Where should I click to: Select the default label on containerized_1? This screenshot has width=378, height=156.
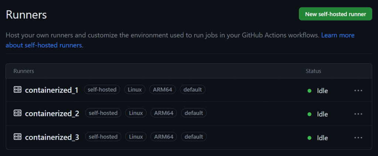pos(192,89)
